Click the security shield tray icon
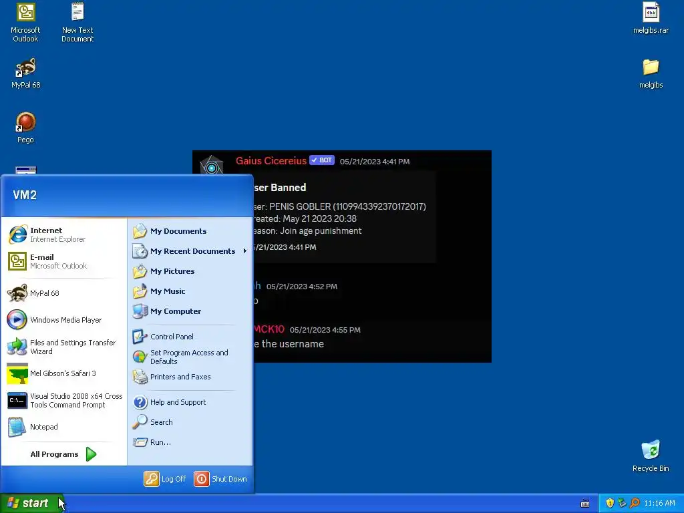This screenshot has width=684, height=513. tap(610, 503)
